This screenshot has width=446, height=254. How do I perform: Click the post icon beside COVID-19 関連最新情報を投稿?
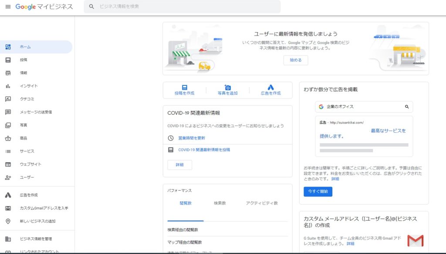[x=171, y=150]
